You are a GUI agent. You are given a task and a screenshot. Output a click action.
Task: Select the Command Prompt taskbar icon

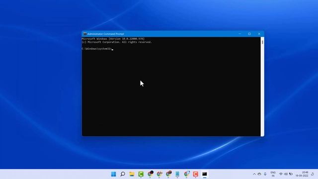[205, 174]
